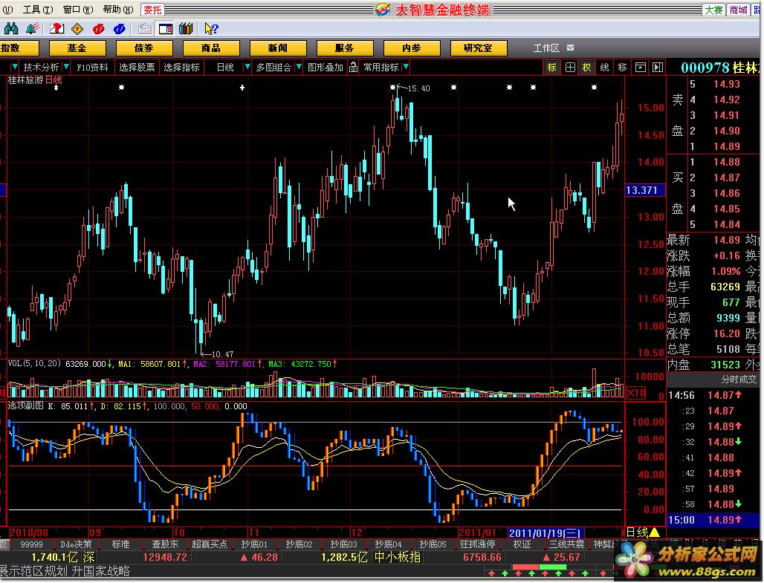Expand dropdown arrow right of 技术分析
This screenshot has width=764, height=583.
[x=66, y=67]
